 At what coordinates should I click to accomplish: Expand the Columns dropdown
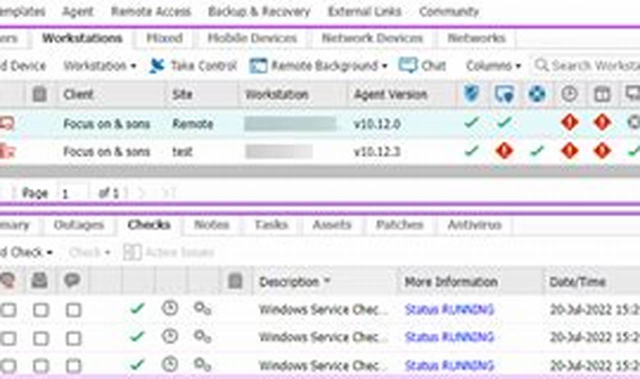coord(493,66)
